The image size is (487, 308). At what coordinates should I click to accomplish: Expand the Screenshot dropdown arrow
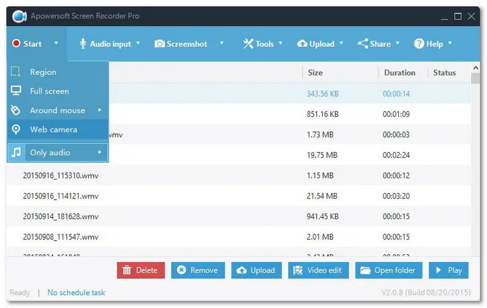click(222, 43)
